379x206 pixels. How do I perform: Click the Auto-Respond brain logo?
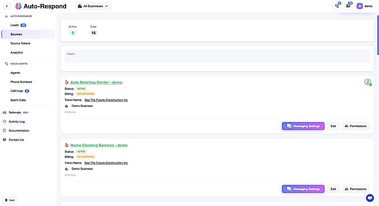(19, 6)
